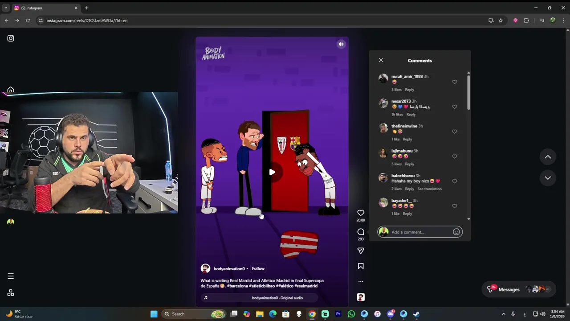Open tab search dropdown arrow
Image resolution: width=570 pixels, height=321 pixels.
pos(6,8)
